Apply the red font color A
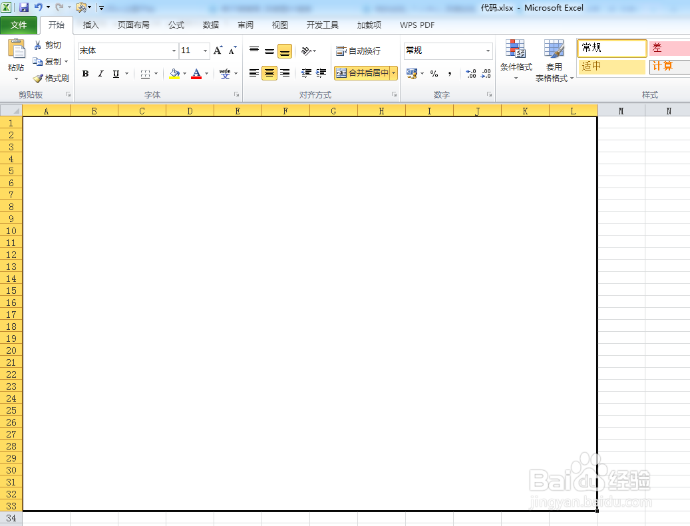 point(196,74)
